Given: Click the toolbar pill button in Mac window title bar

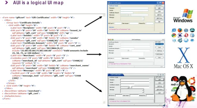Looking at the screenshot, I should tap(163, 40).
